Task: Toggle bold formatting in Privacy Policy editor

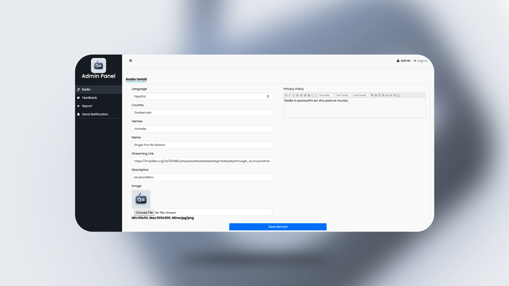Action: pyautogui.click(x=286, y=95)
